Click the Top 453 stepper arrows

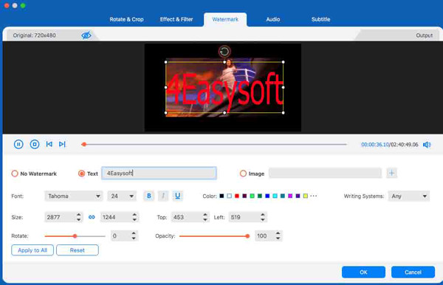[205, 217]
